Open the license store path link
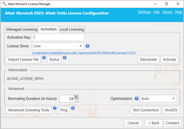Screen dimensions: 184x129 84,53
